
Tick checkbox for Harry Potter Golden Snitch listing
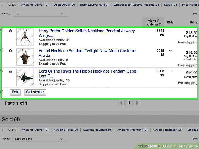click(2, 30)
